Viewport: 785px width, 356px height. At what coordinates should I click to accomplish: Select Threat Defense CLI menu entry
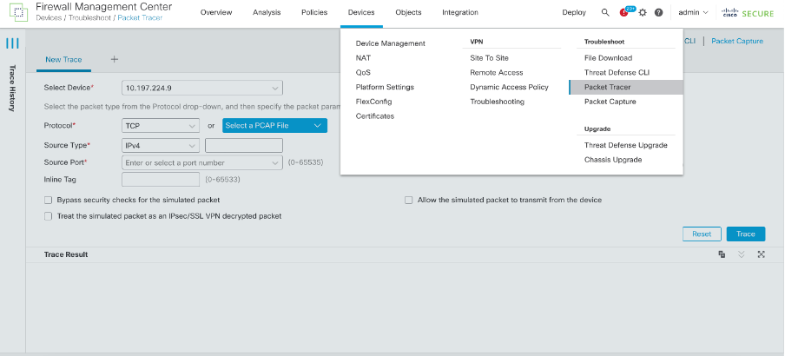pyautogui.click(x=617, y=73)
